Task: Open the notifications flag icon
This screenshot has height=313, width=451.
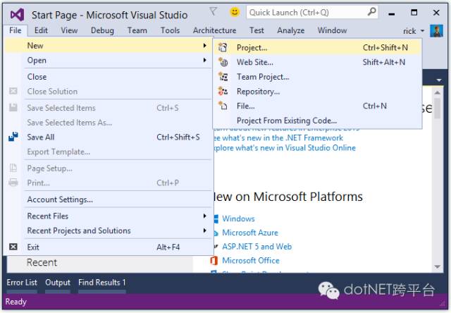Action: pos(213,11)
